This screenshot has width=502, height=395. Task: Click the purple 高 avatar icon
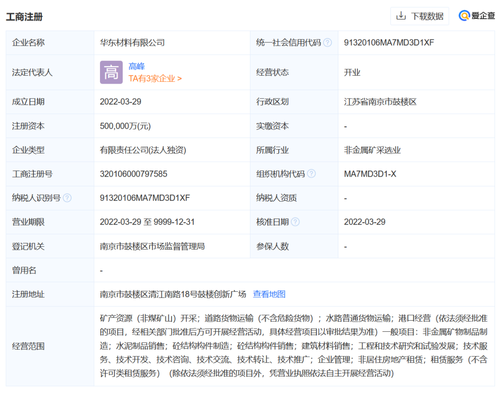[x=111, y=72]
